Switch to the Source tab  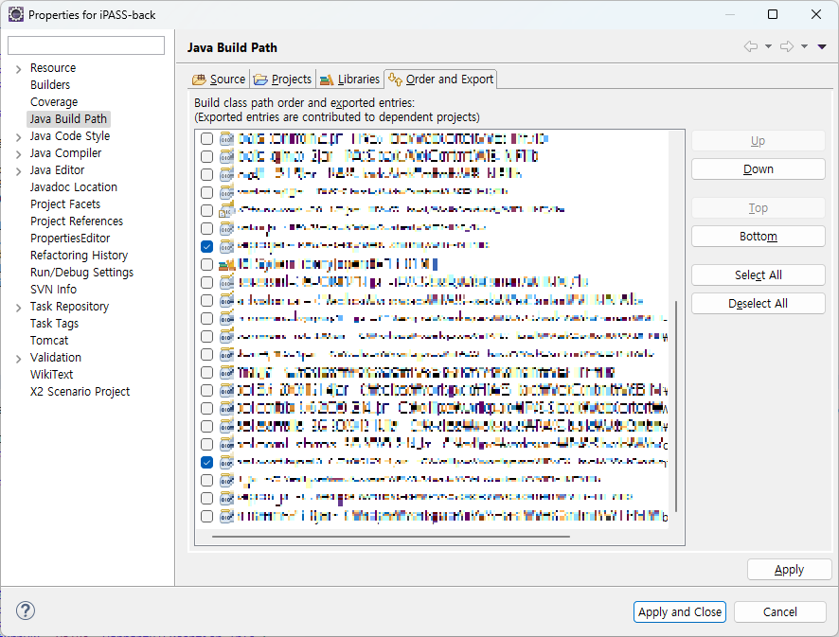click(219, 80)
